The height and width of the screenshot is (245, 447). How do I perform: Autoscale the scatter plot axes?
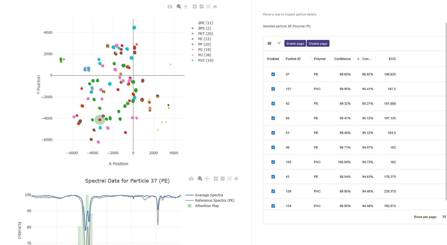pos(208,6)
